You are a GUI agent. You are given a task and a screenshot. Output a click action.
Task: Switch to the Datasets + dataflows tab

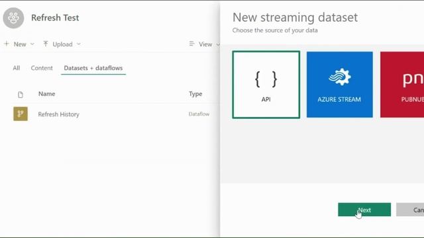(93, 68)
